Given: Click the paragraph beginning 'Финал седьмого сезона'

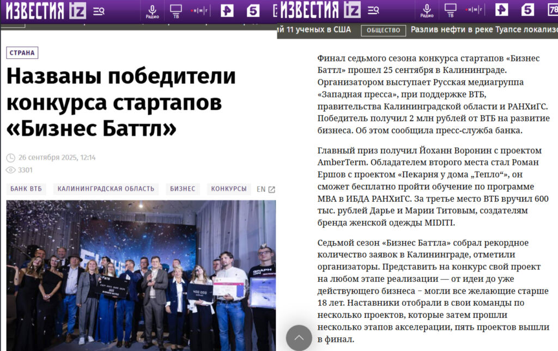Looking at the screenshot, I should click(x=433, y=94).
